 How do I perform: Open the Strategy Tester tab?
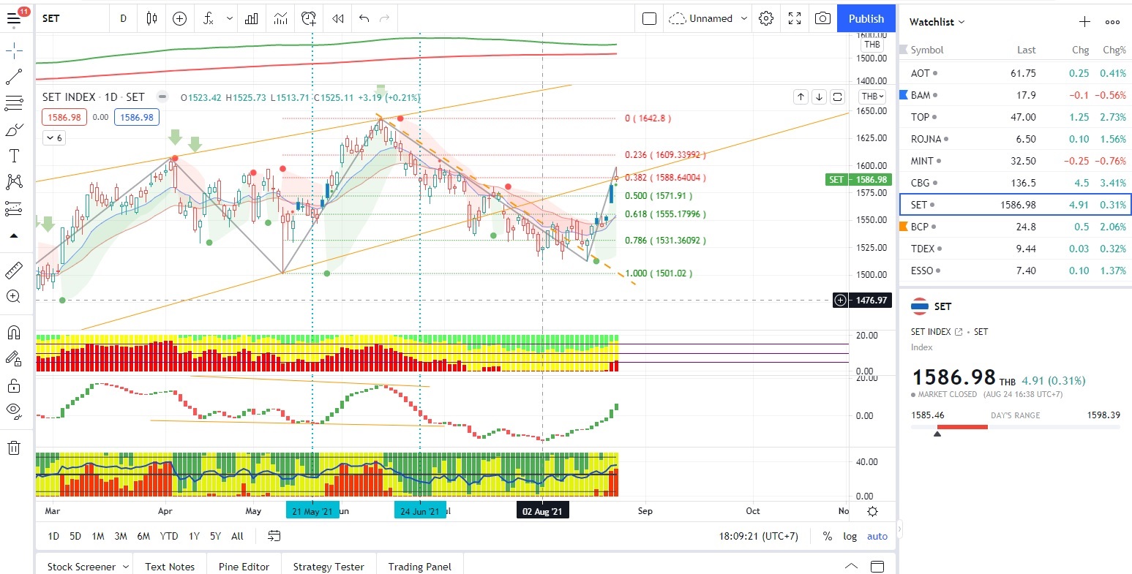(329, 566)
